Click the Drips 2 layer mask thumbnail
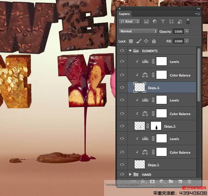 156,126
